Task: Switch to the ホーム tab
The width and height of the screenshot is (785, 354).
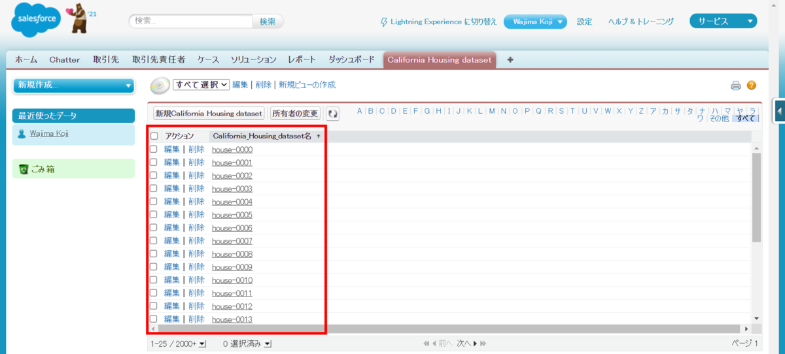Action: click(x=26, y=59)
